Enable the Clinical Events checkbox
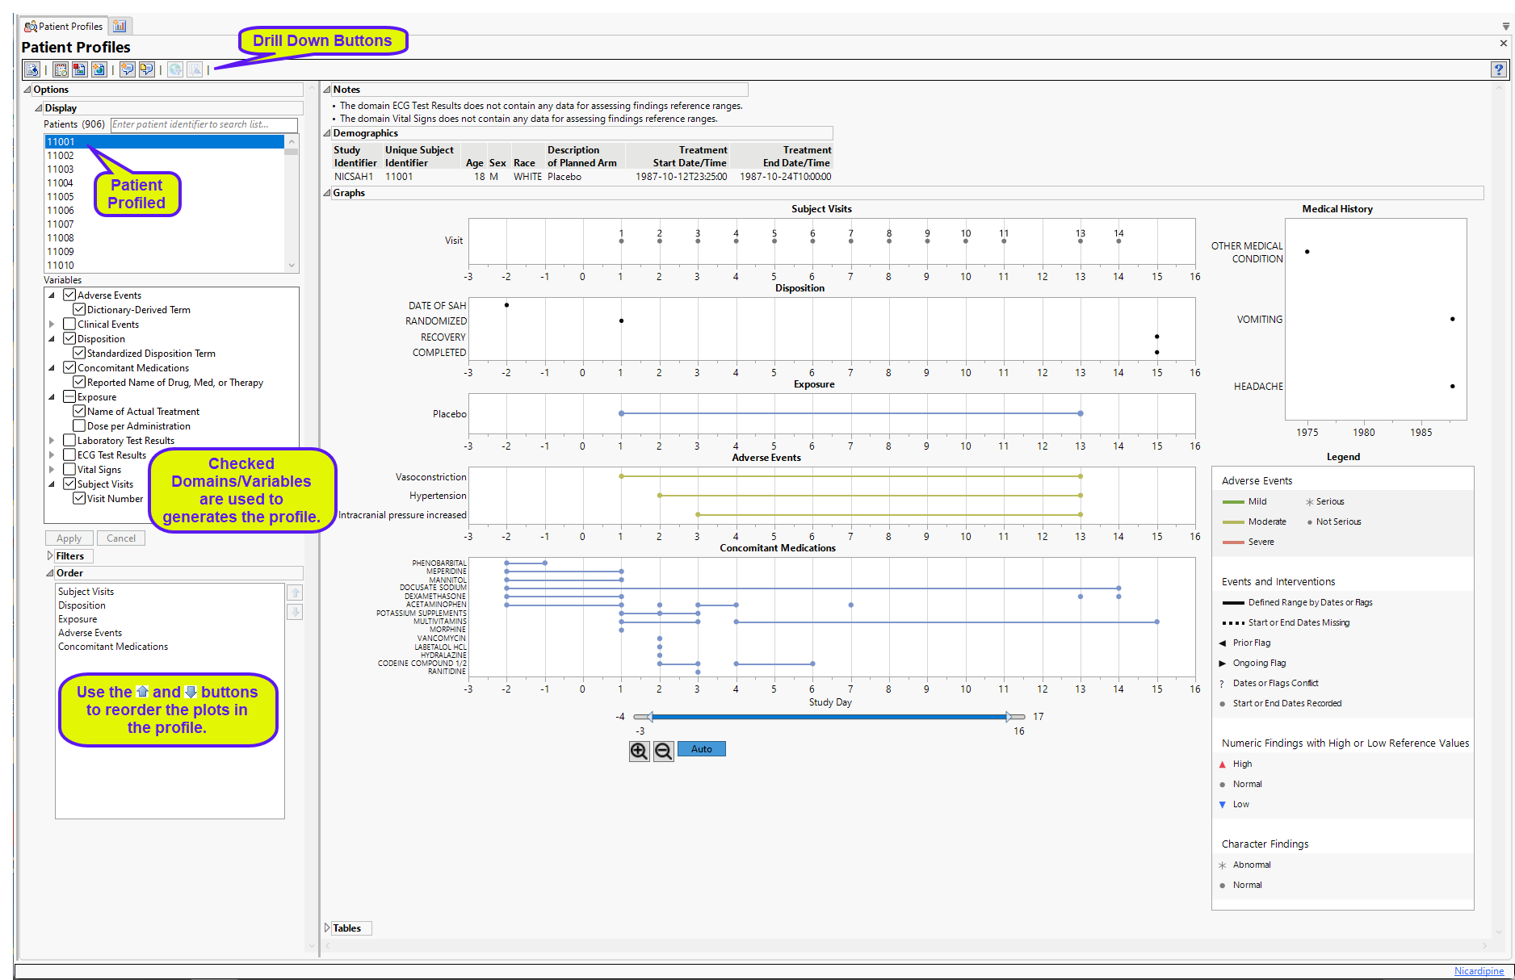1515x980 pixels. pyautogui.click(x=69, y=325)
